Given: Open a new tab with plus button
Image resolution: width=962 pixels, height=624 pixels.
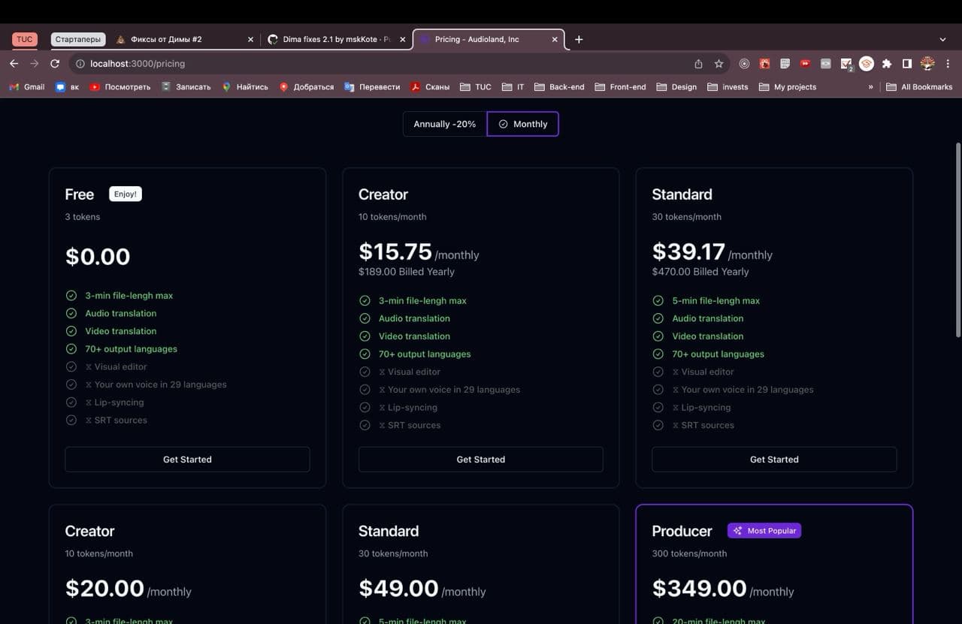Looking at the screenshot, I should pyautogui.click(x=579, y=39).
